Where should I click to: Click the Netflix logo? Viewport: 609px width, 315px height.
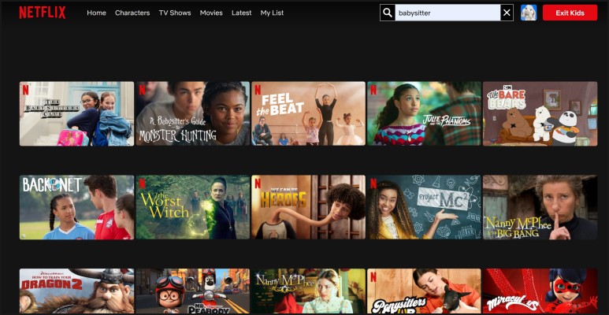[43, 13]
